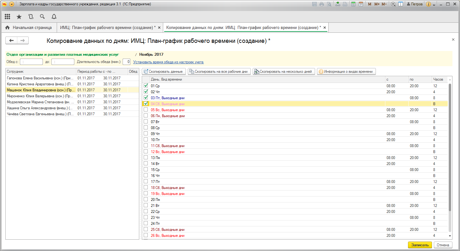Viewport: 460px width, 251px height.
Task: Switch to first ИМЦ План-график tab
Action: (x=108, y=28)
